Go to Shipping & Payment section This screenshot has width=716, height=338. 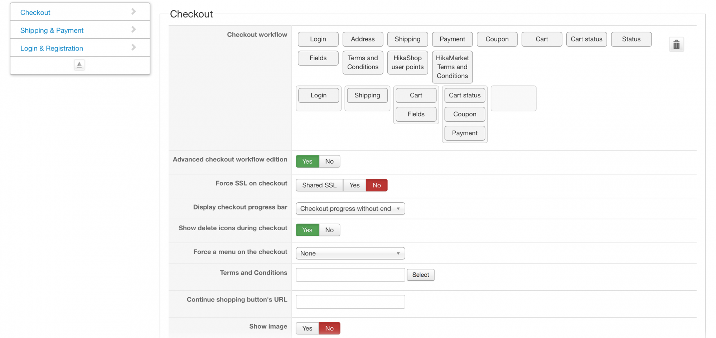(x=52, y=30)
